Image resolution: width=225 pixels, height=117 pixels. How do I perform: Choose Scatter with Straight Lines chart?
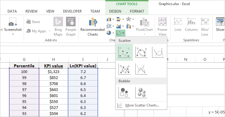pos(141,69)
